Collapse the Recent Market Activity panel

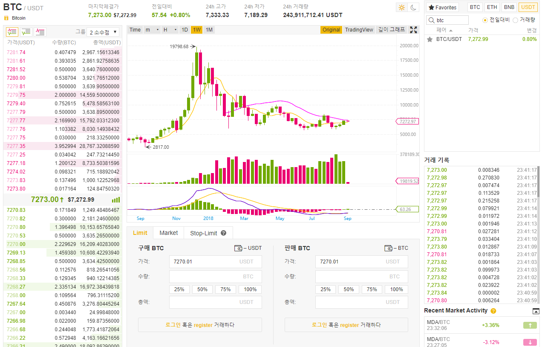click(536, 311)
